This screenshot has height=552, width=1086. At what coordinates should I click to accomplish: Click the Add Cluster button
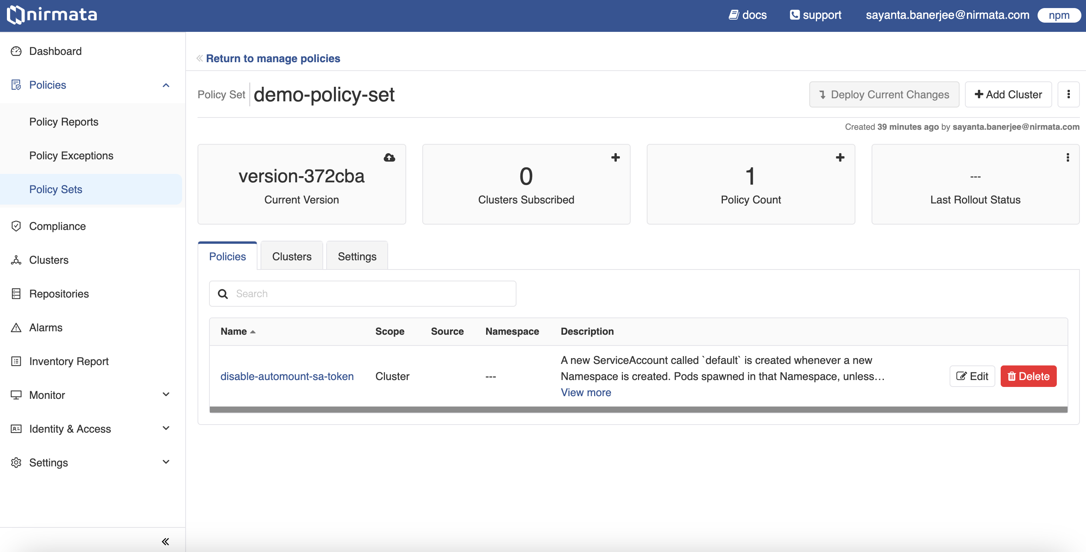pyautogui.click(x=1008, y=94)
